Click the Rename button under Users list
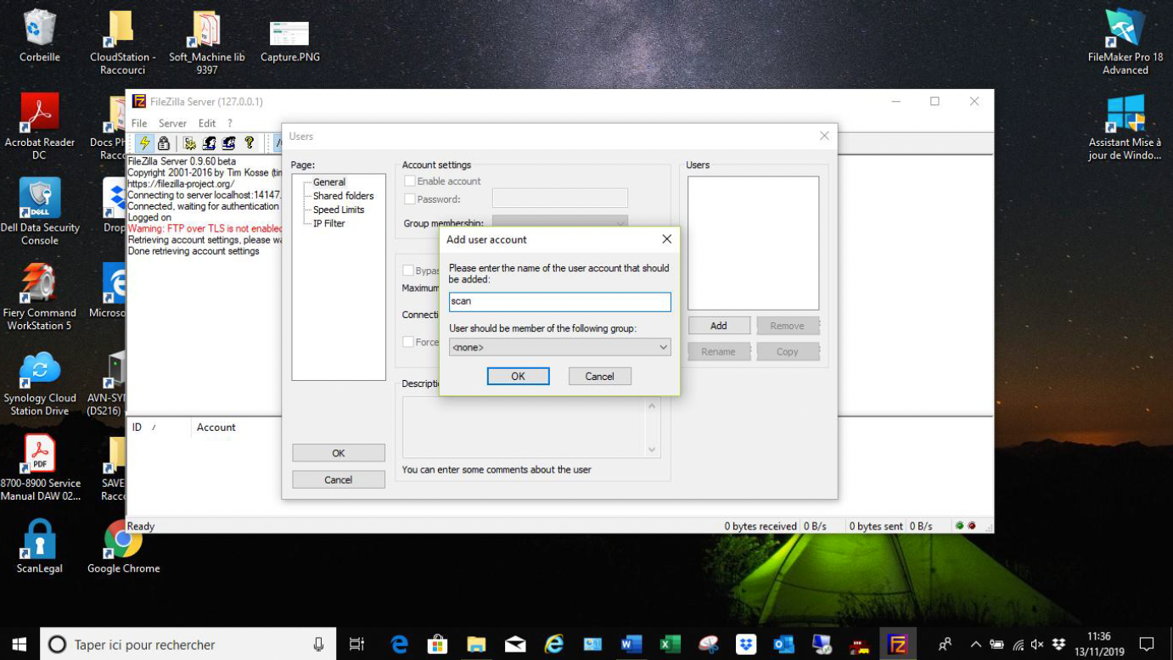 [x=719, y=351]
